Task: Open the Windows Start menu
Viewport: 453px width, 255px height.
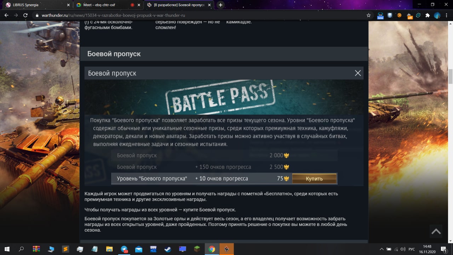Action: pos(7,249)
